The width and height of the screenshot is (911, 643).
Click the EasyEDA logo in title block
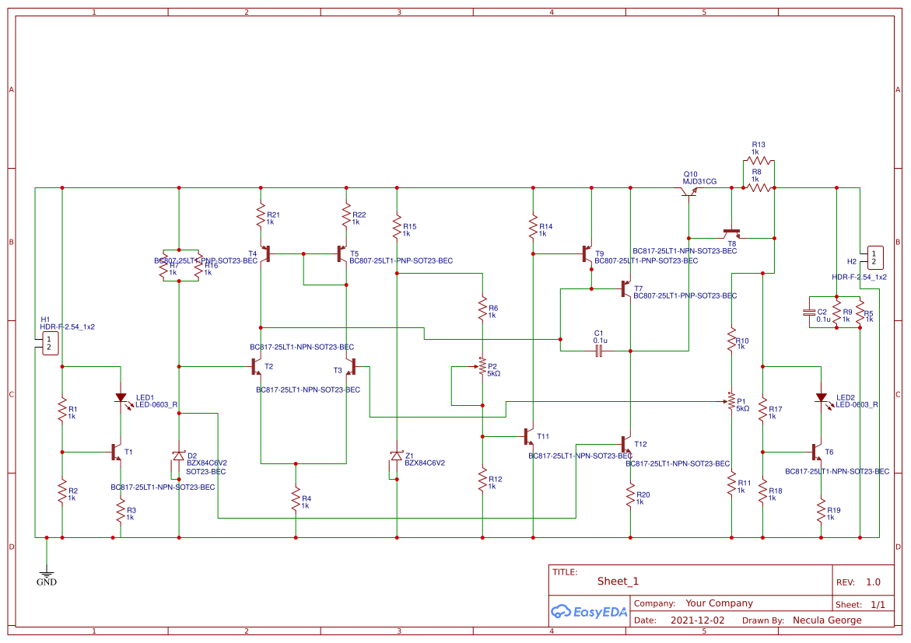point(589,611)
